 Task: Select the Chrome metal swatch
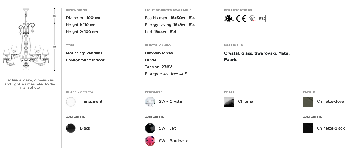click(x=229, y=102)
